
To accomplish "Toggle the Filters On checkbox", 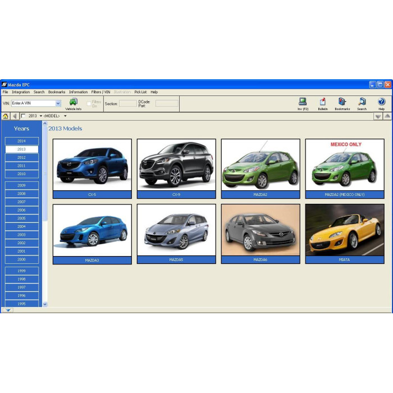I will click(89, 104).
